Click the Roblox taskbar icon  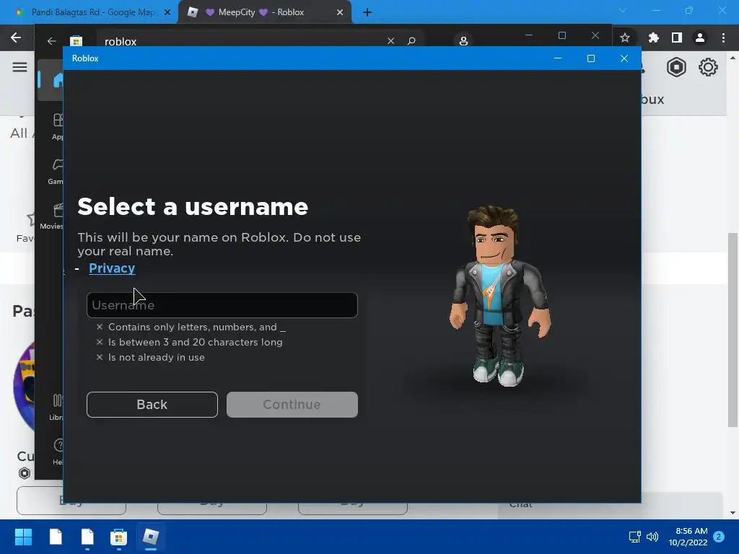point(150,537)
